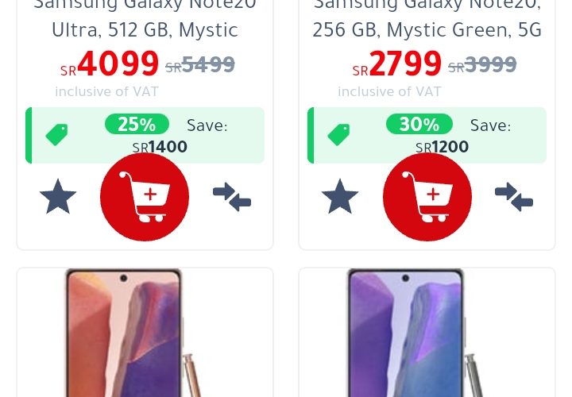
Task: Compare the Note20 Mystic Green using arrows icon
Action: coord(514,197)
